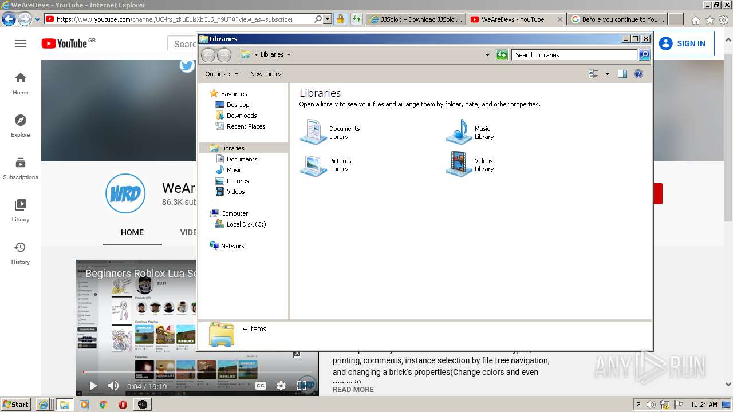
Task: Open IE home icon
Action: [x=695, y=19]
